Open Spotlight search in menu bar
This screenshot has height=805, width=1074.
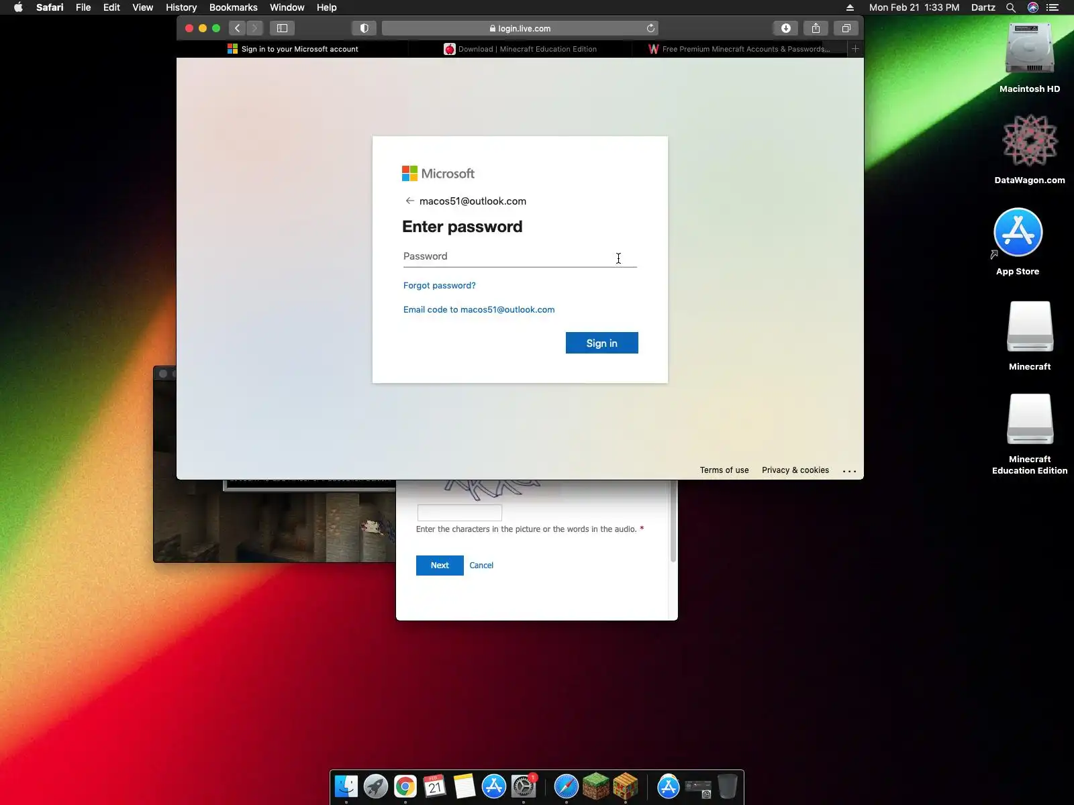click(x=1010, y=7)
